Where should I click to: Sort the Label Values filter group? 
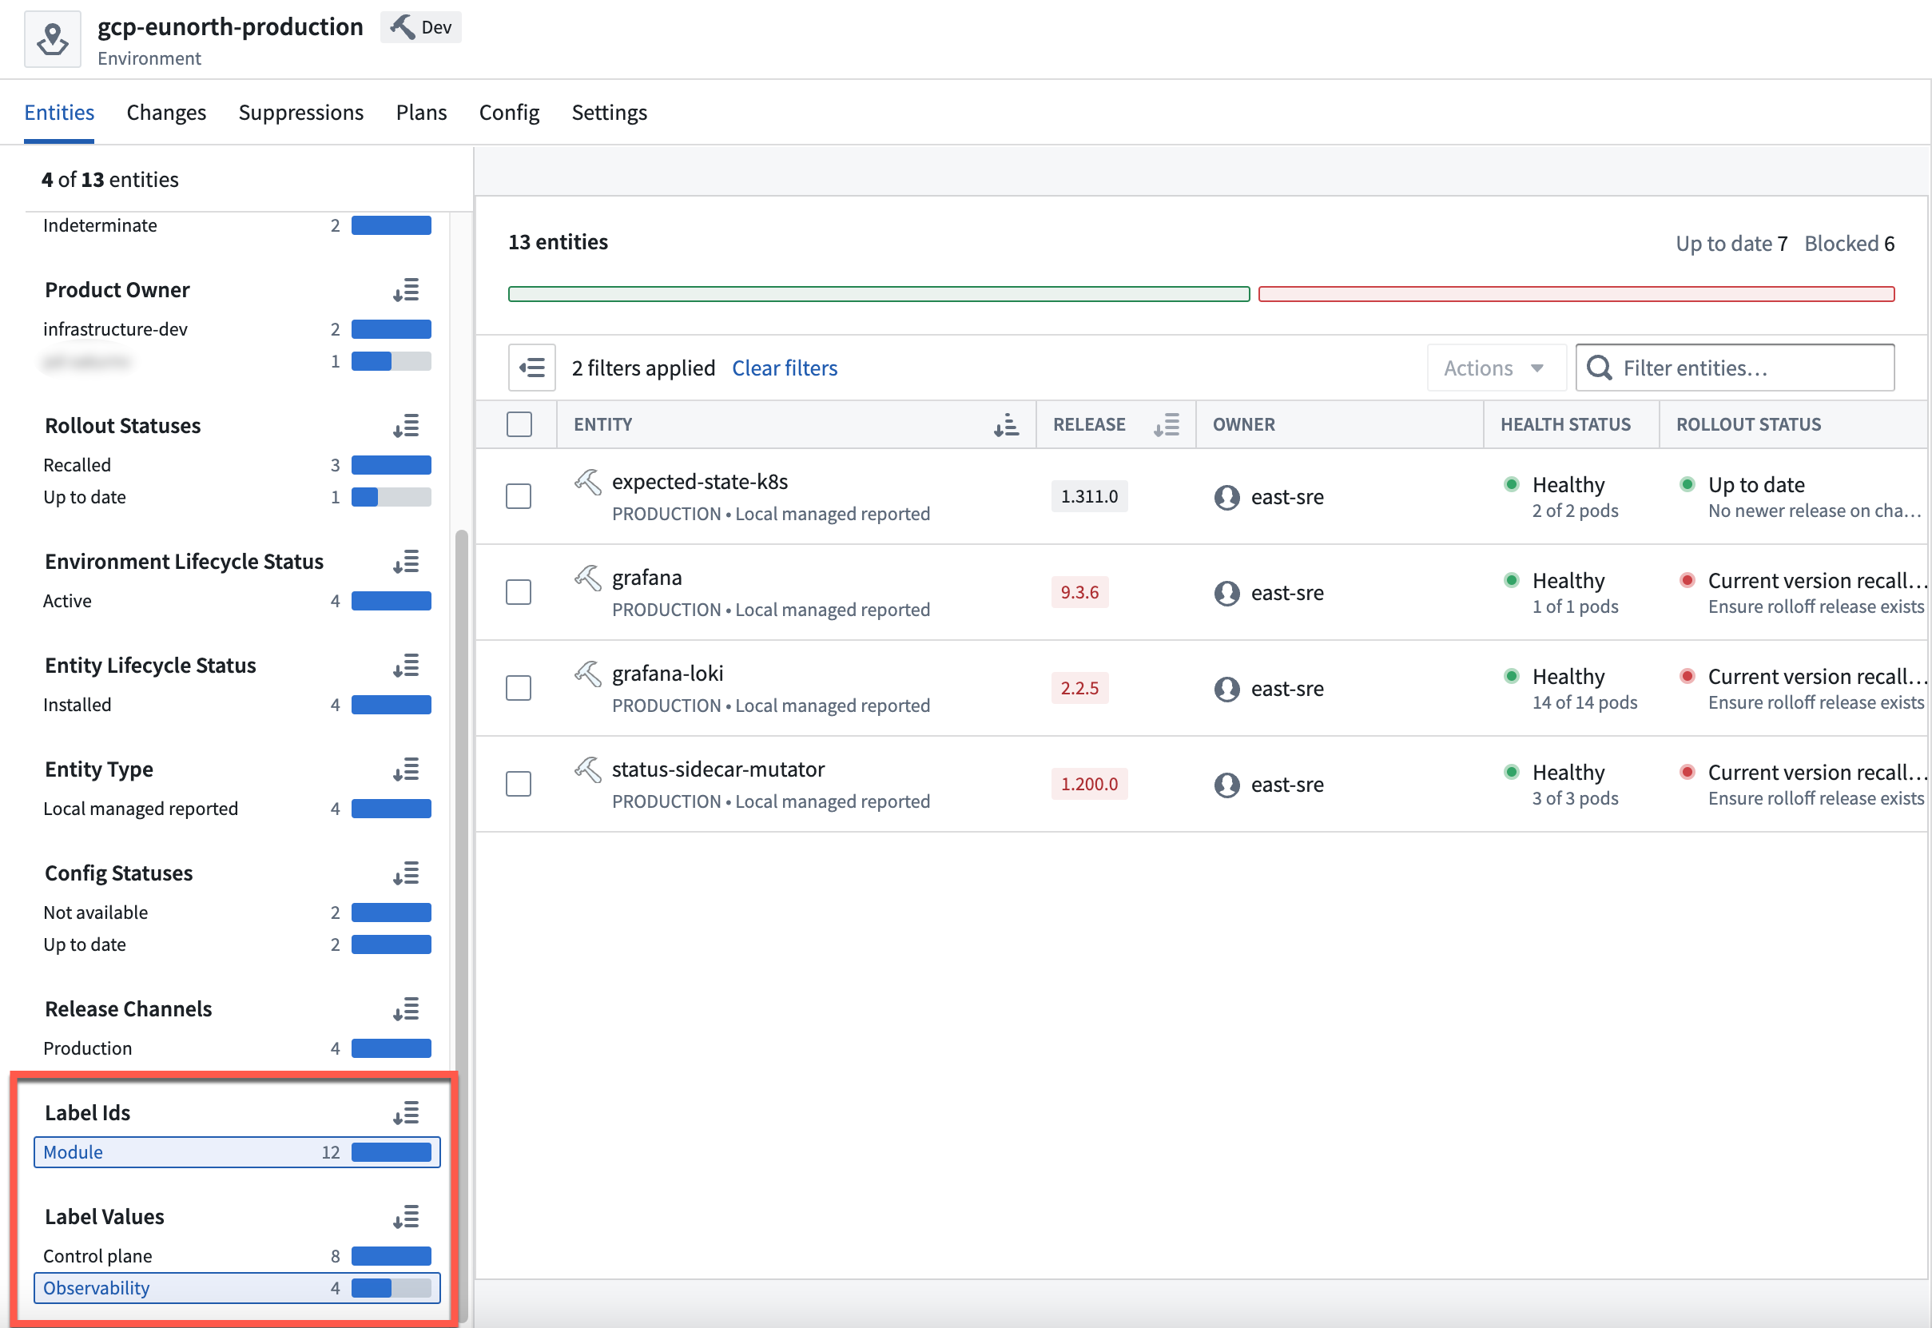(x=406, y=1218)
